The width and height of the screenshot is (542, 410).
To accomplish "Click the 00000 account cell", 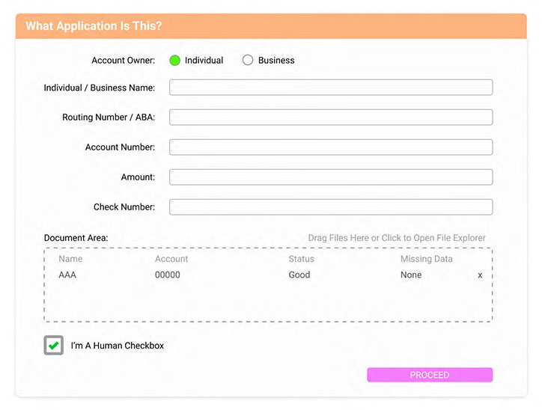I will [167, 275].
